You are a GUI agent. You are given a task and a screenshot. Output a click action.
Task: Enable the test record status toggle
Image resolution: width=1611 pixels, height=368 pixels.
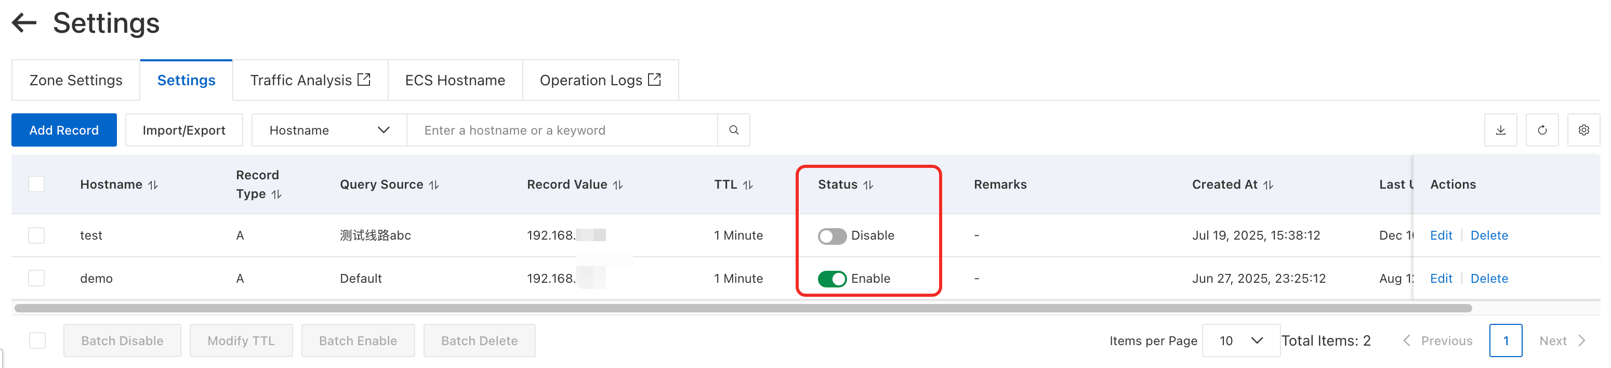(832, 236)
